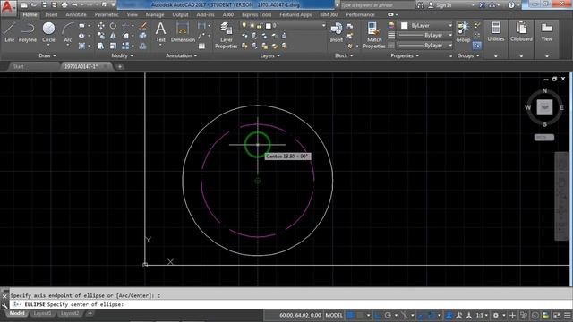Click the object color swatch in Properties
This screenshot has width=573, height=322.
tap(404, 26)
